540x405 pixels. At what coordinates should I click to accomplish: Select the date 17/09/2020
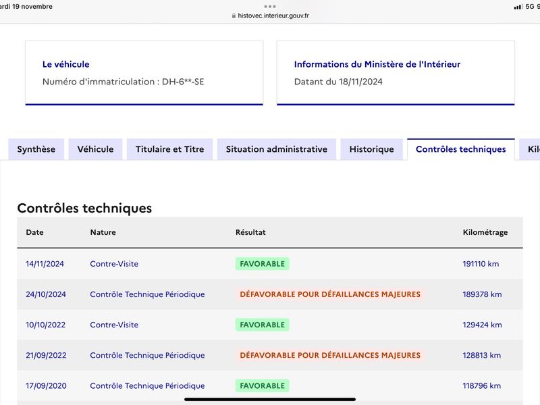pos(46,385)
